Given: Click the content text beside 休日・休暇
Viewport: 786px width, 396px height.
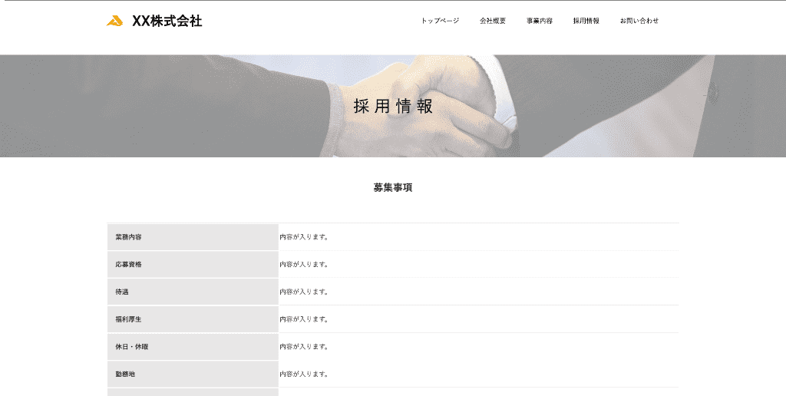Looking at the screenshot, I should 304,347.
